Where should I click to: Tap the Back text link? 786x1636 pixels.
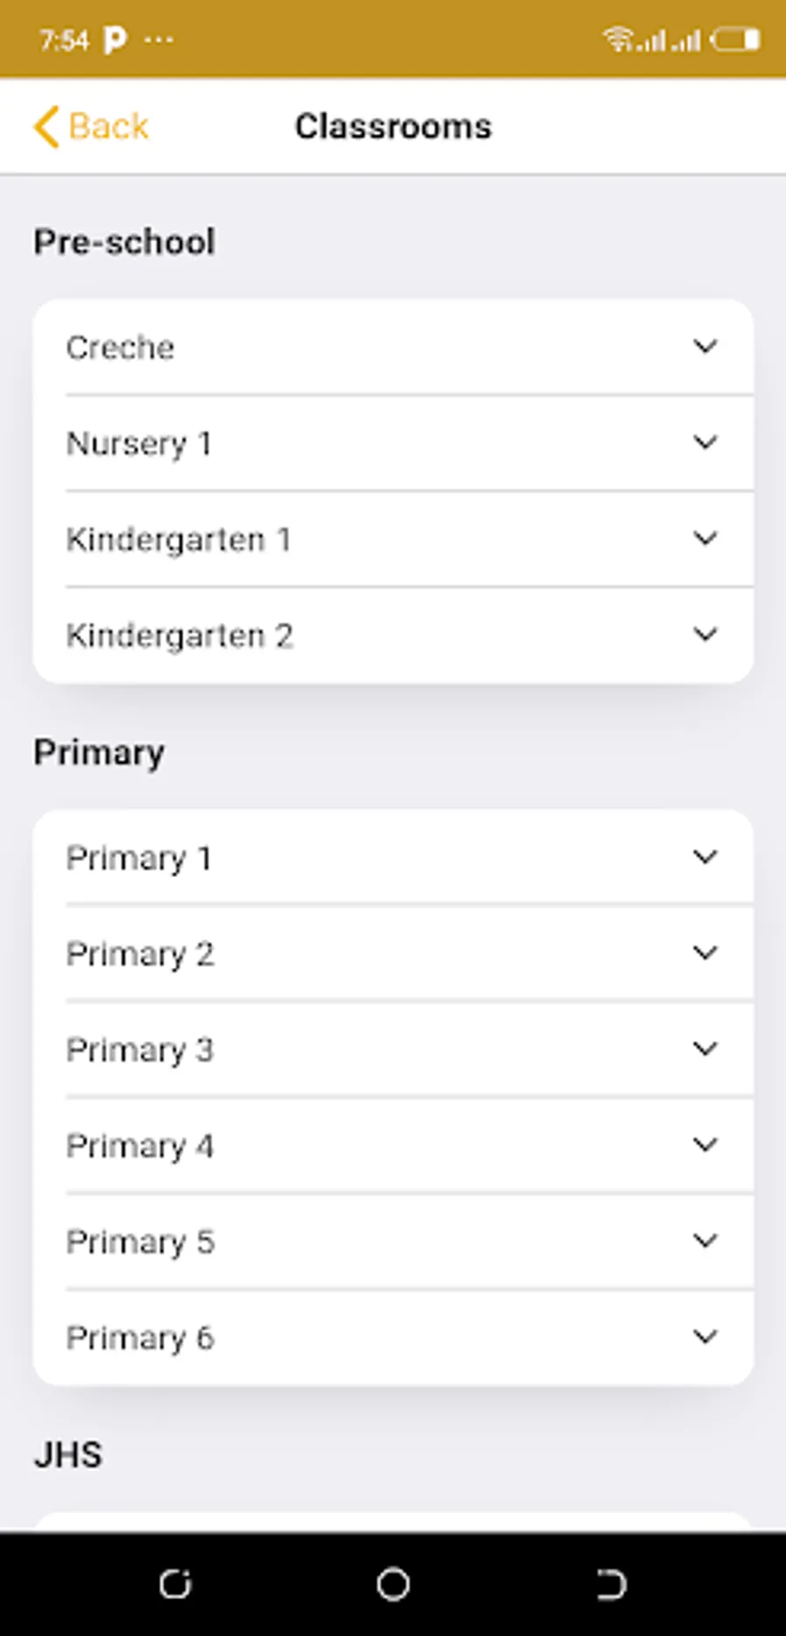(108, 127)
